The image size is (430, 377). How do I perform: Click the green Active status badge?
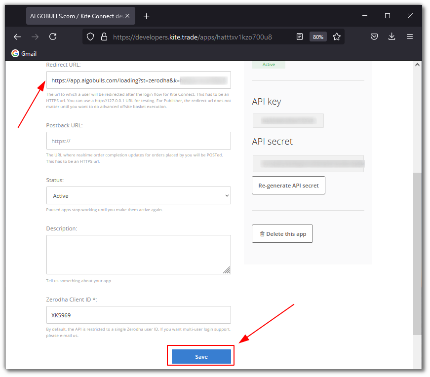tap(269, 65)
